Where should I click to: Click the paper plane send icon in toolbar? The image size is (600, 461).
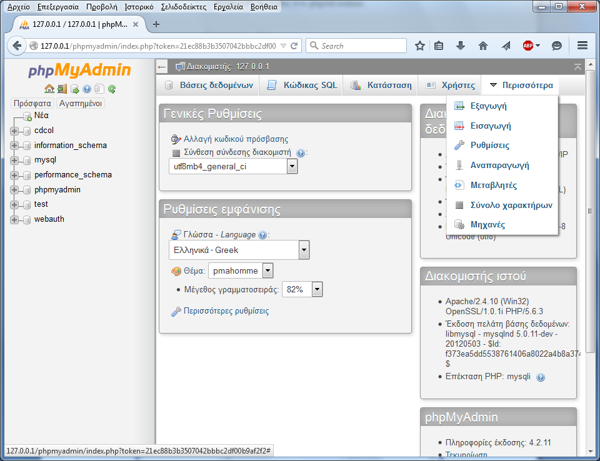[x=506, y=46]
